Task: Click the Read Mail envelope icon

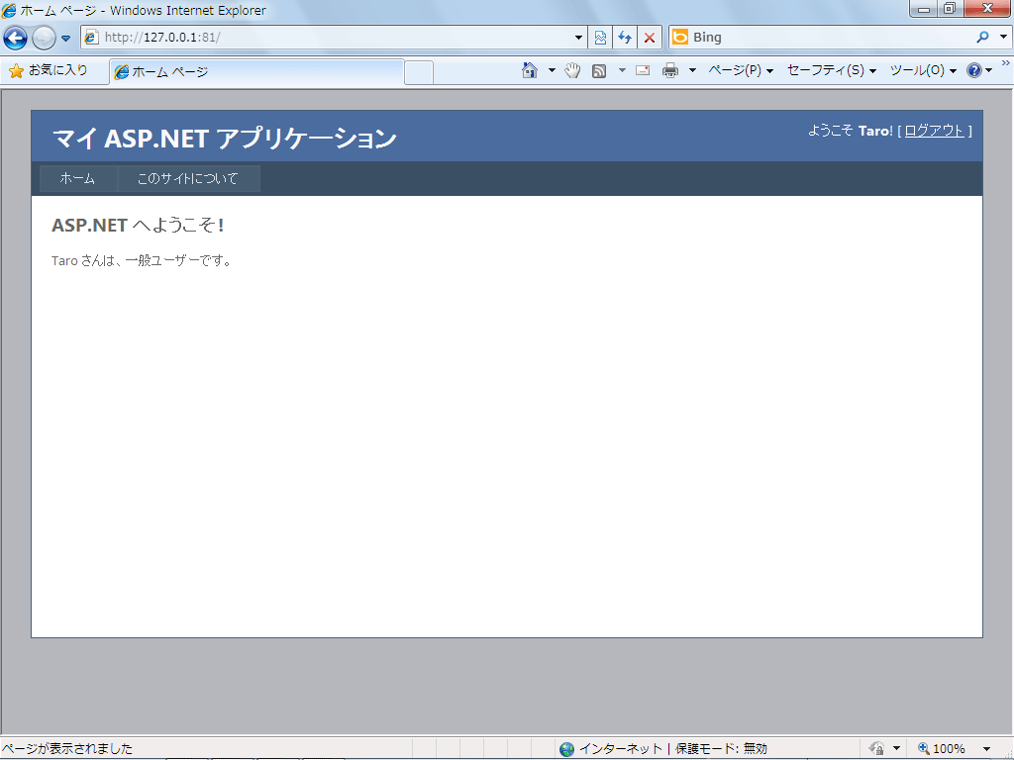Action: 642,70
